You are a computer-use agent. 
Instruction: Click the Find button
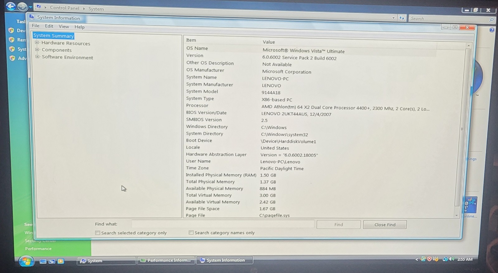(x=339, y=225)
